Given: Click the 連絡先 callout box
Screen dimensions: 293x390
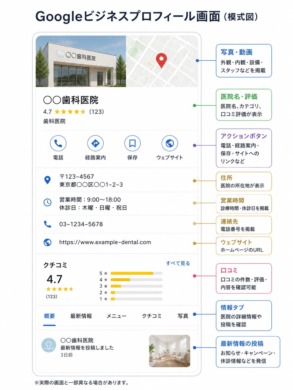Looking at the screenshot, I should click(x=244, y=225).
